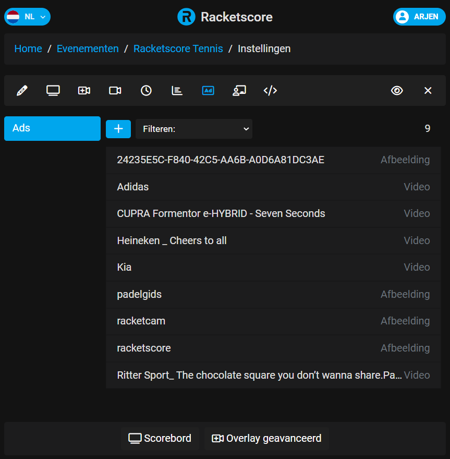Open the embed code icon
The width and height of the screenshot is (450, 459).
pos(270,90)
